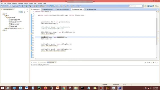Click the Open Console icon in Console toolbar
Screen dimensions: 160x90
pyautogui.click(x=151, y=62)
